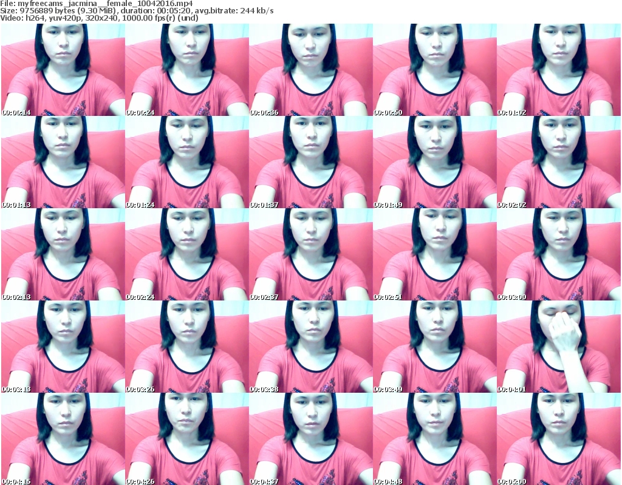Click the thumbnail stamped 00:04:15

(x=63, y=439)
